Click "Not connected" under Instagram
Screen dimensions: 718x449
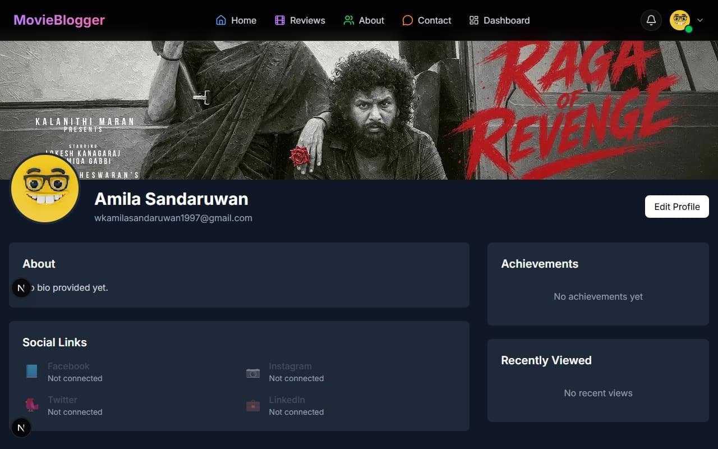(296, 378)
